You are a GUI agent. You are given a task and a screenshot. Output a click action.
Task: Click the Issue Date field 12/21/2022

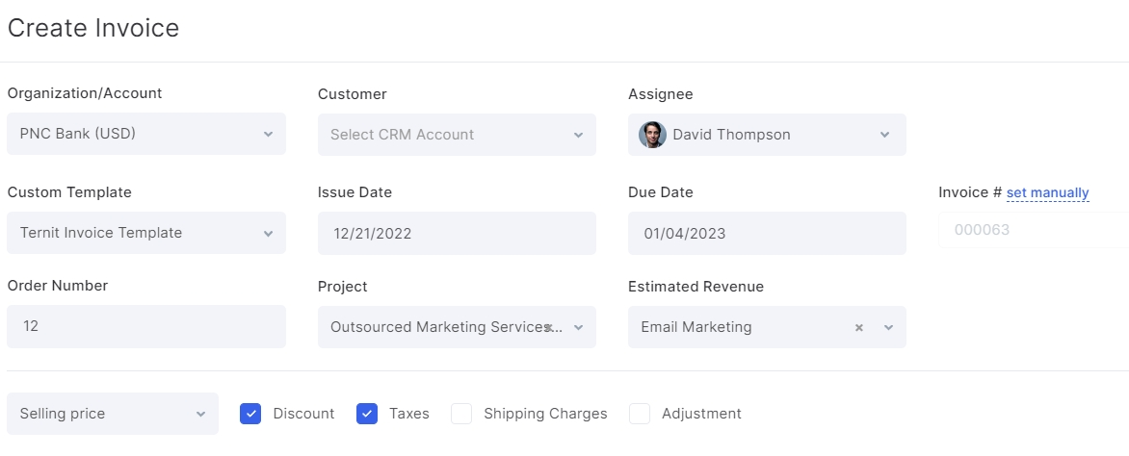(x=457, y=233)
